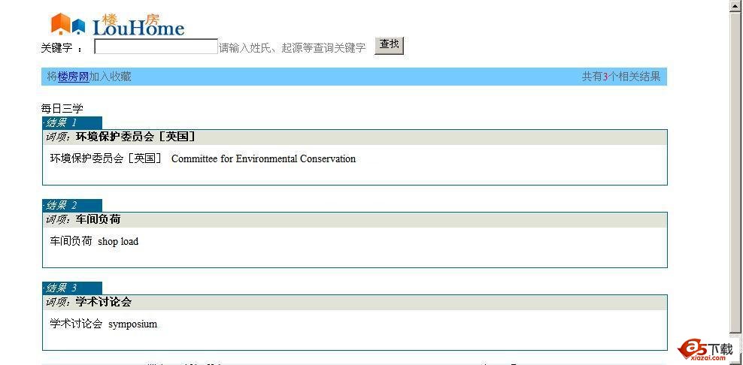Viewport: 743px width, 365px height.
Task: Click the symposium translation text
Action: (x=132, y=324)
